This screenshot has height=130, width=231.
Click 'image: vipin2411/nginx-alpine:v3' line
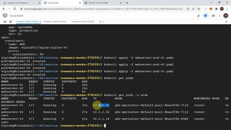click(38, 47)
